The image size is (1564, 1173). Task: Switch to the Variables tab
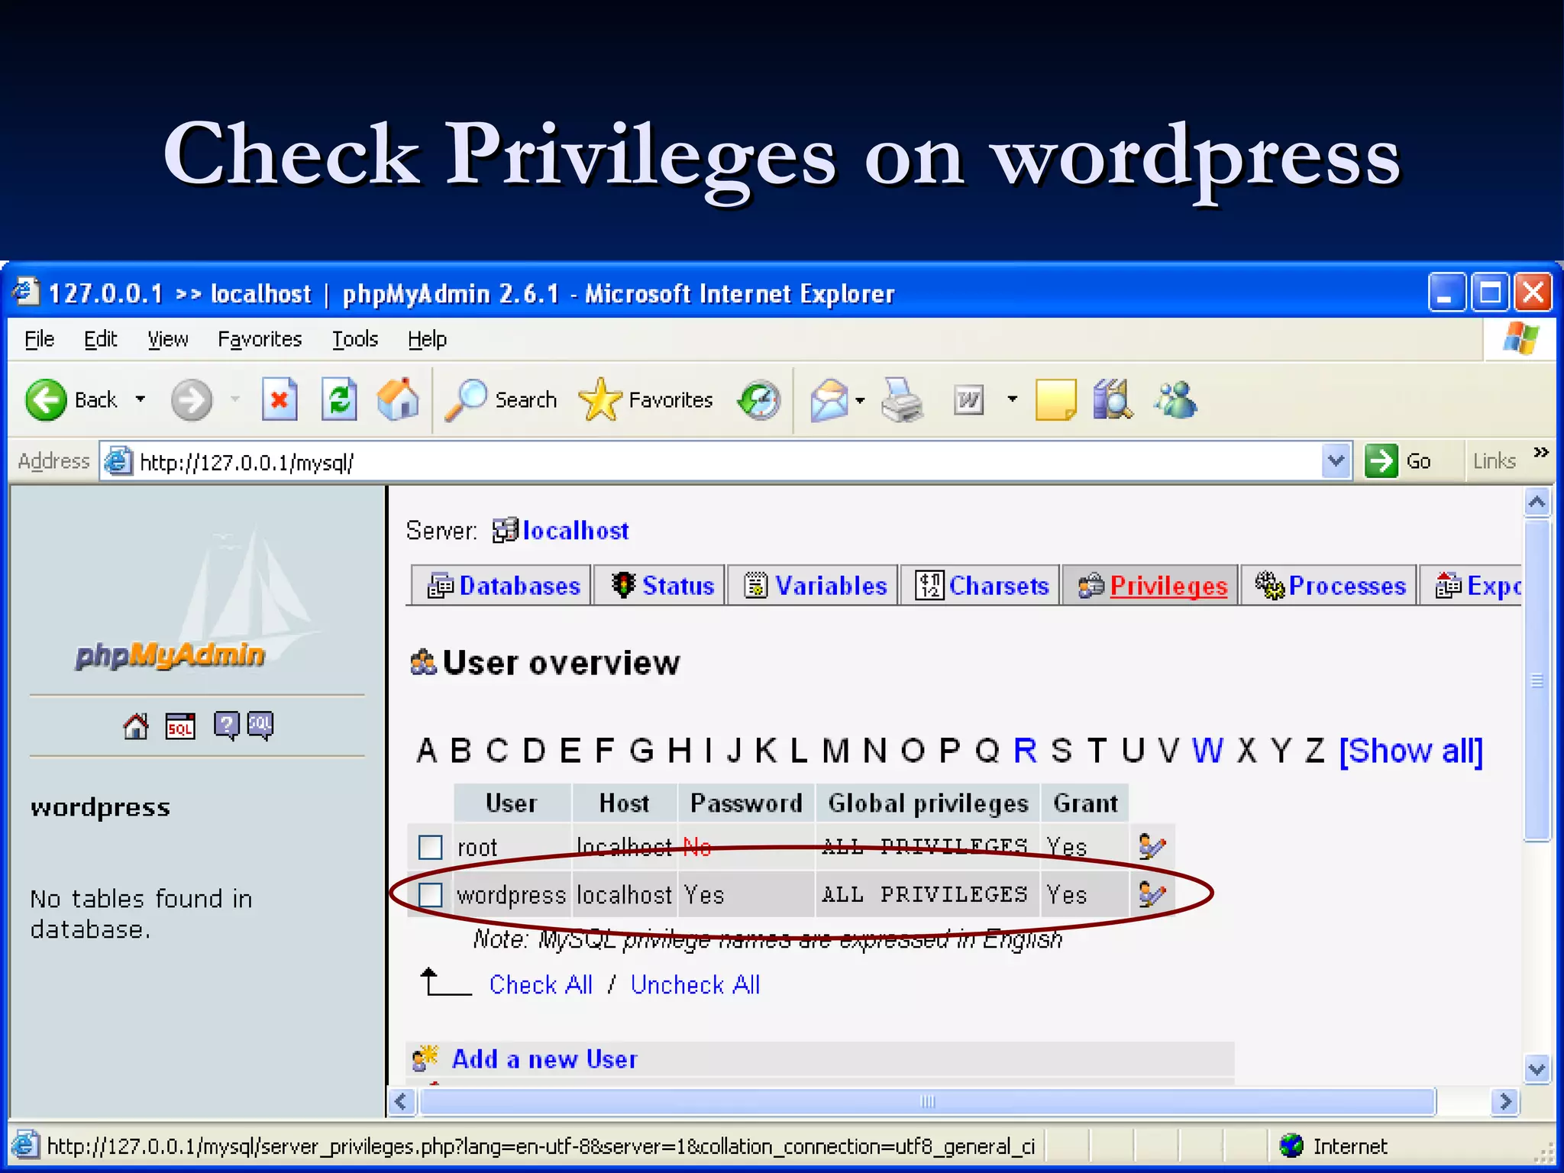pos(813,586)
